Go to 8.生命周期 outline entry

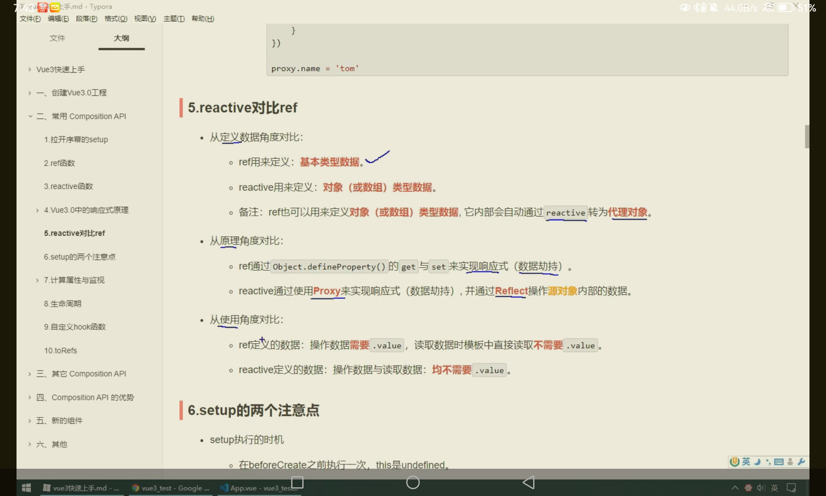tap(63, 304)
